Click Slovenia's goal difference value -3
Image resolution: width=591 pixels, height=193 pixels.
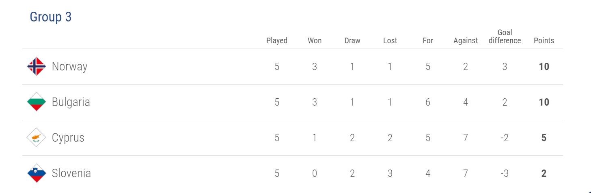point(505,174)
